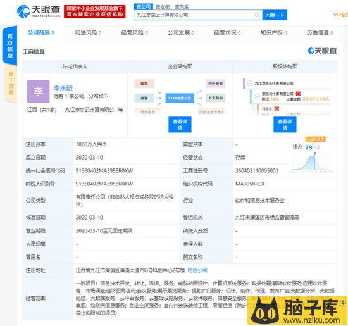Click the 对外投资 box in structure diagram

(215, 84)
